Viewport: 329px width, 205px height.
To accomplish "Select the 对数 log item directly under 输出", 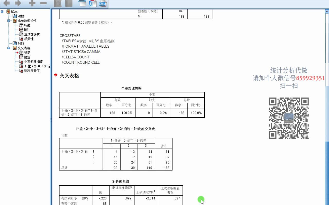I will pyautogui.click(x=18, y=16).
